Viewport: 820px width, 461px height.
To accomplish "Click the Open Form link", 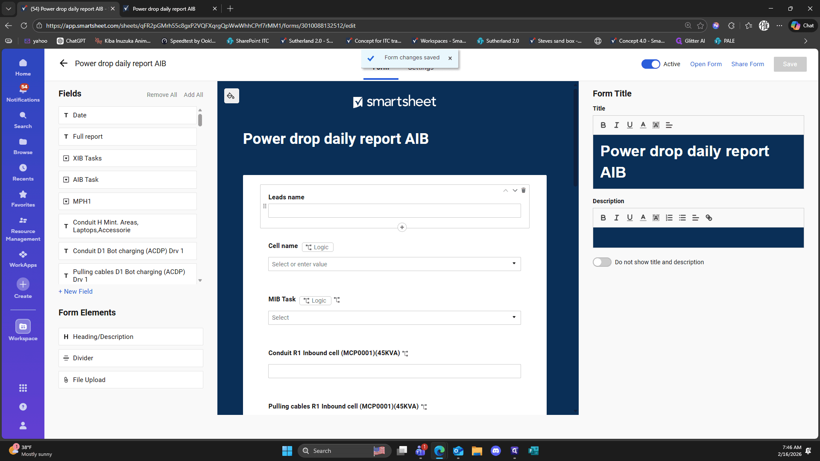I will click(x=706, y=64).
